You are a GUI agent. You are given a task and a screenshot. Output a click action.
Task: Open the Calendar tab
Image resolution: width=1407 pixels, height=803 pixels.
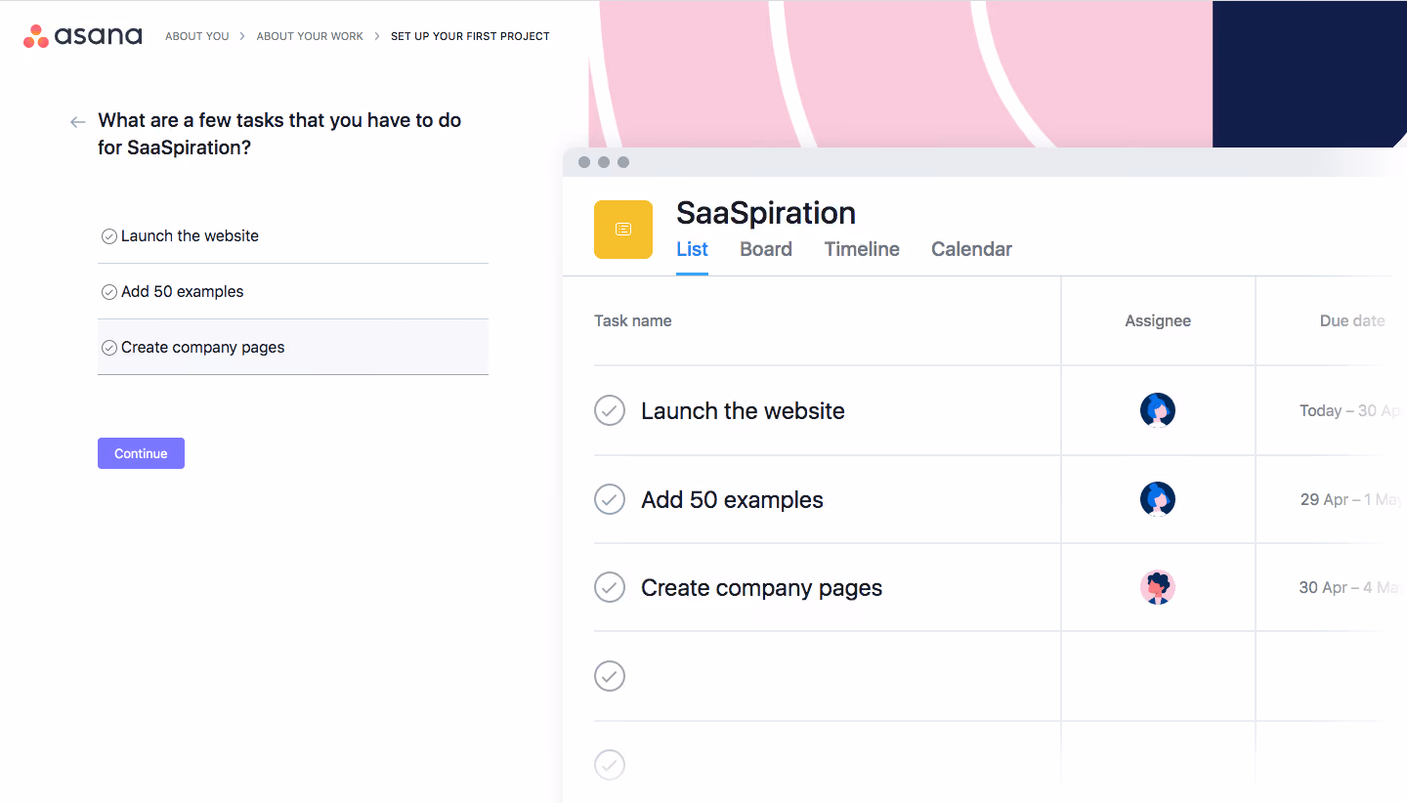tap(971, 249)
